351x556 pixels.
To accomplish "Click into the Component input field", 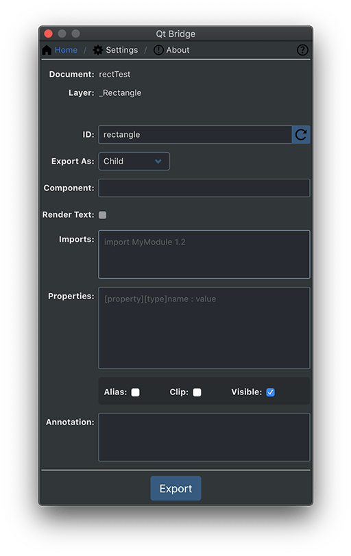I will point(204,188).
